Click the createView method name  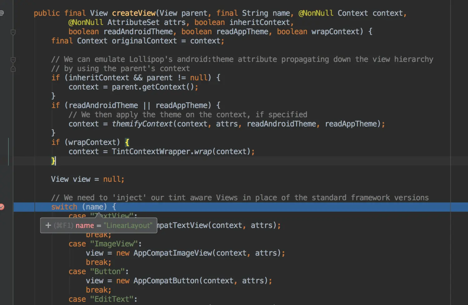(134, 13)
